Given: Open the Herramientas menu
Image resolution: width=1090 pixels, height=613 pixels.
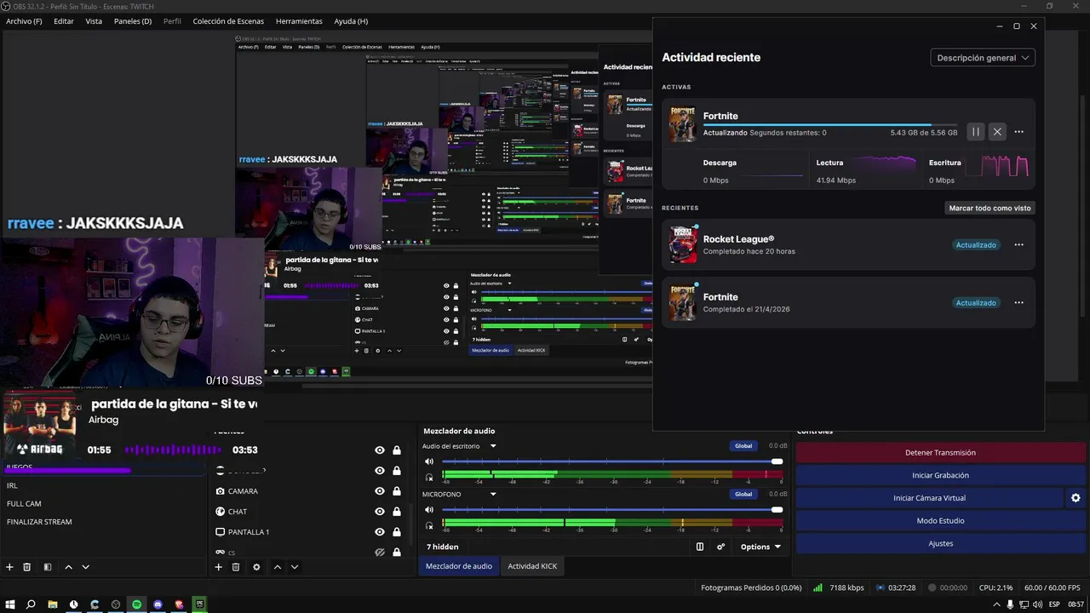Looking at the screenshot, I should click(299, 21).
